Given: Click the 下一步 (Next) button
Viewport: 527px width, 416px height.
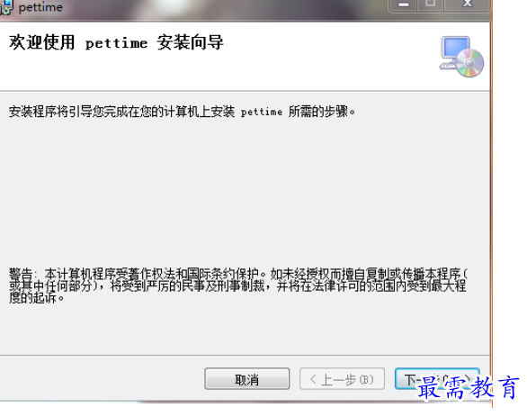Looking at the screenshot, I should point(437,379).
